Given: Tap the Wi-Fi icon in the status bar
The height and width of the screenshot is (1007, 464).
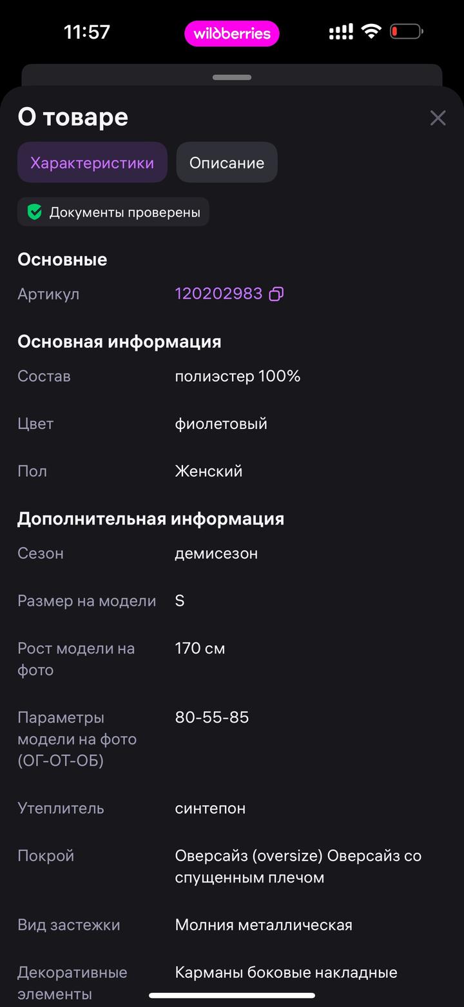Looking at the screenshot, I should [x=371, y=31].
